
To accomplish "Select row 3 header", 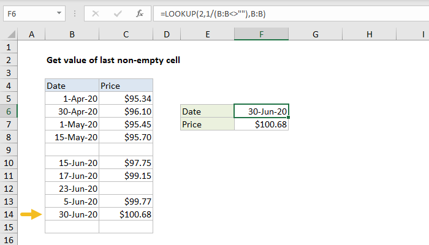I will click(x=9, y=73).
